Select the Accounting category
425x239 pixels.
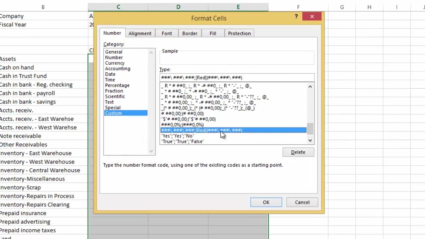126,69
